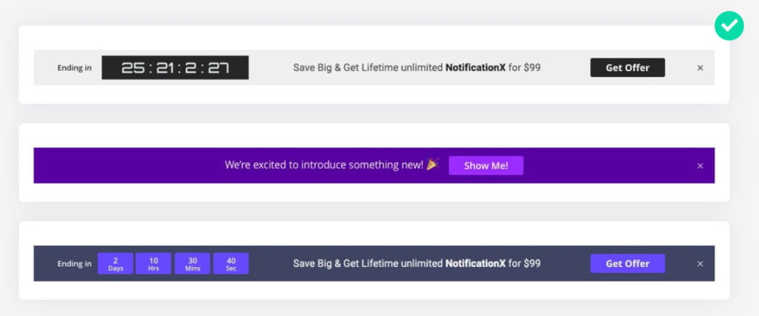Dismiss the purple announcement bar
The image size is (759, 316).
700,165
